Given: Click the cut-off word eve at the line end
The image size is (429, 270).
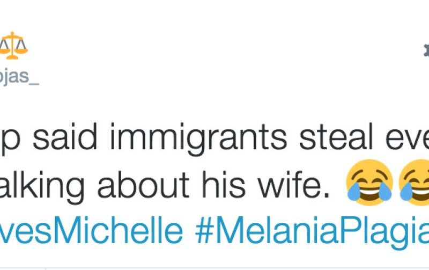Looking at the screenshot, I should [407, 140].
